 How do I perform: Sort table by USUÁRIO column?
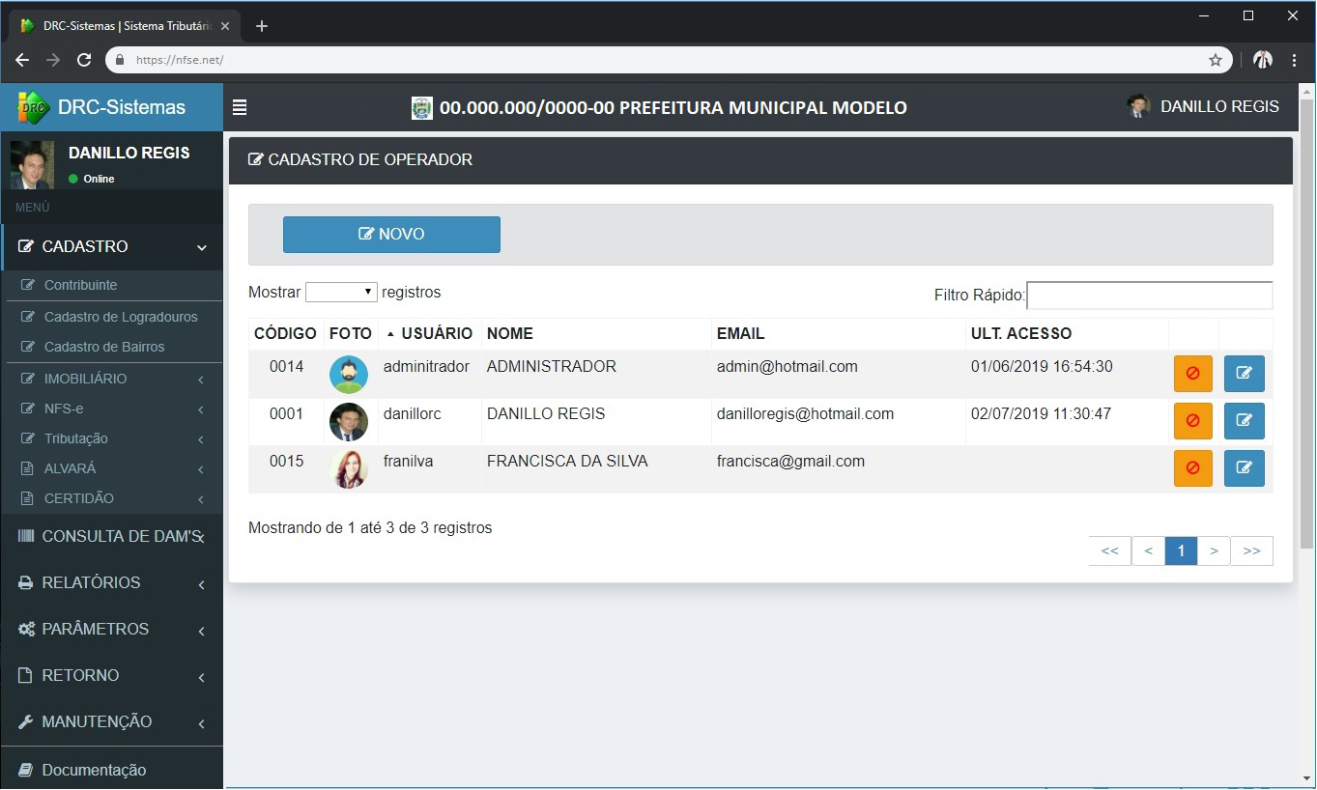tap(430, 333)
